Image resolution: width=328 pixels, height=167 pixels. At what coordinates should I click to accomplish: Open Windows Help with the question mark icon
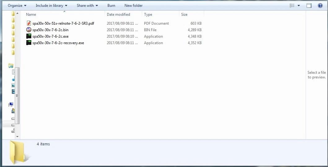click(320, 6)
